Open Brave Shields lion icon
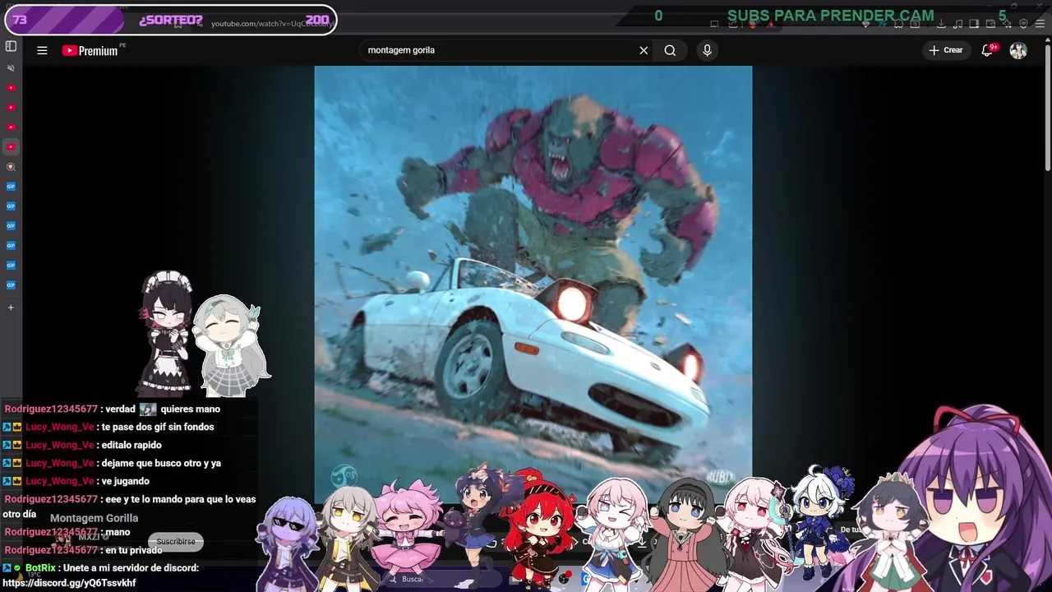Image resolution: width=1052 pixels, height=592 pixels. click(752, 24)
